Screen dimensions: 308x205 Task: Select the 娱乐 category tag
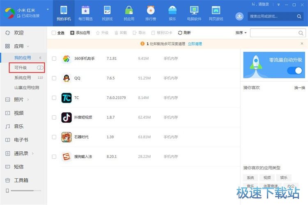(x=284, y=178)
